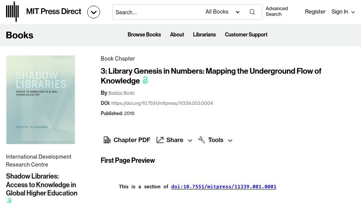Open the Chapter PDF text link
Viewport: 361px width, 203px height.
coord(132,140)
